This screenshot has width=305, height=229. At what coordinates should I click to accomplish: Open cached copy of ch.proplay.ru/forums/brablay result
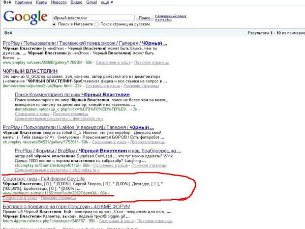click(x=110, y=165)
